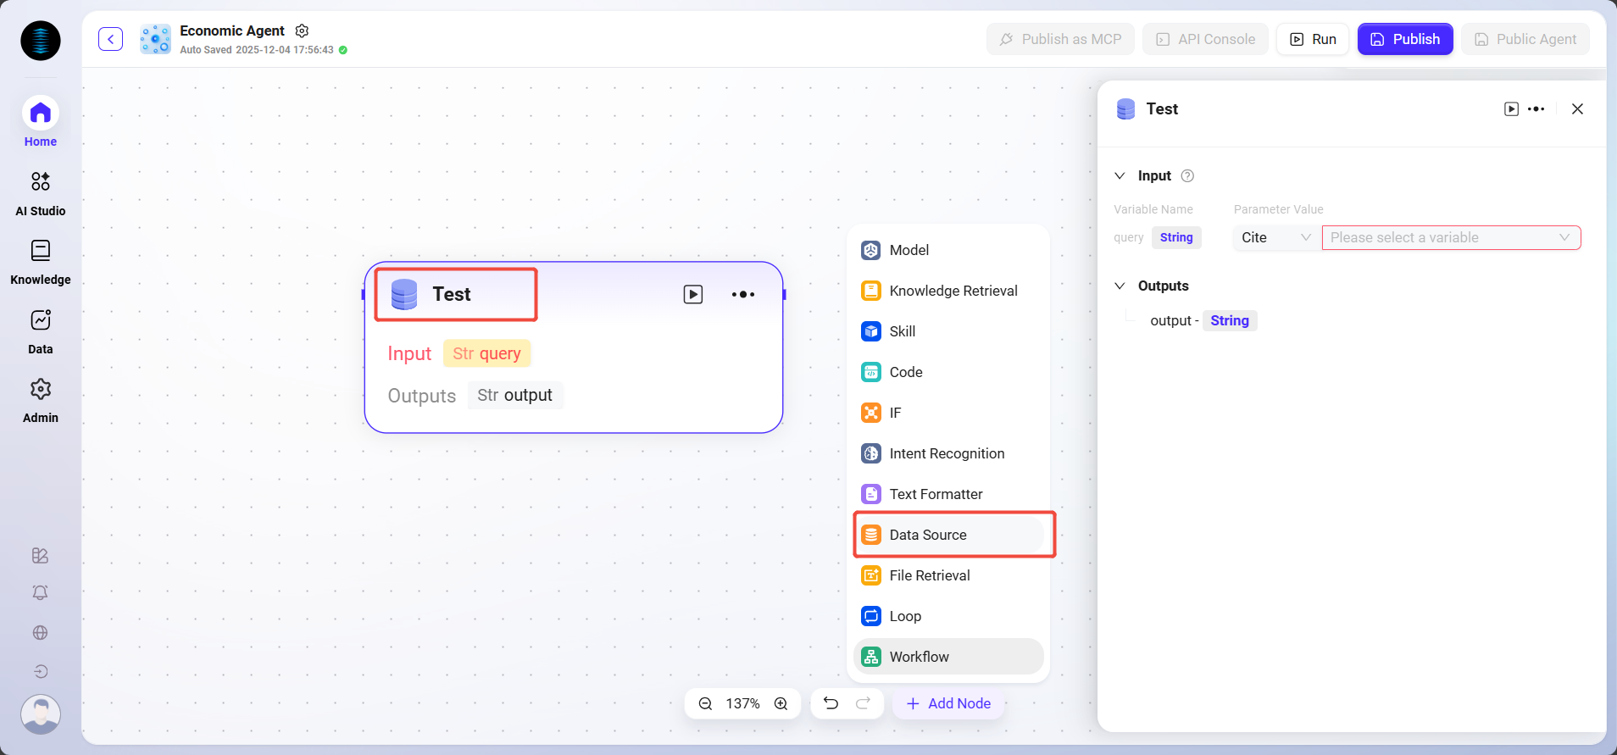The image size is (1617, 755).
Task: Collapse the Outputs section
Action: pyautogui.click(x=1120, y=286)
